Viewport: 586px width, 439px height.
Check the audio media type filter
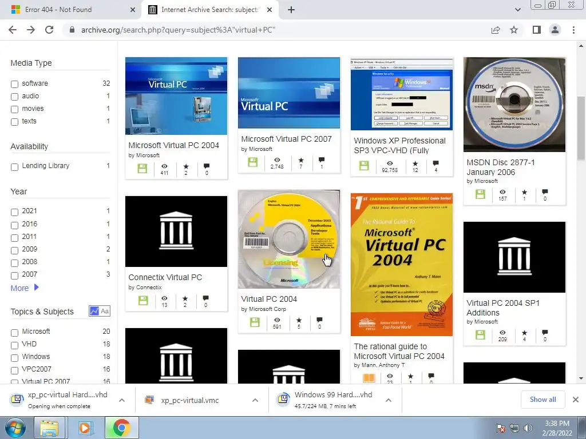pyautogui.click(x=14, y=97)
